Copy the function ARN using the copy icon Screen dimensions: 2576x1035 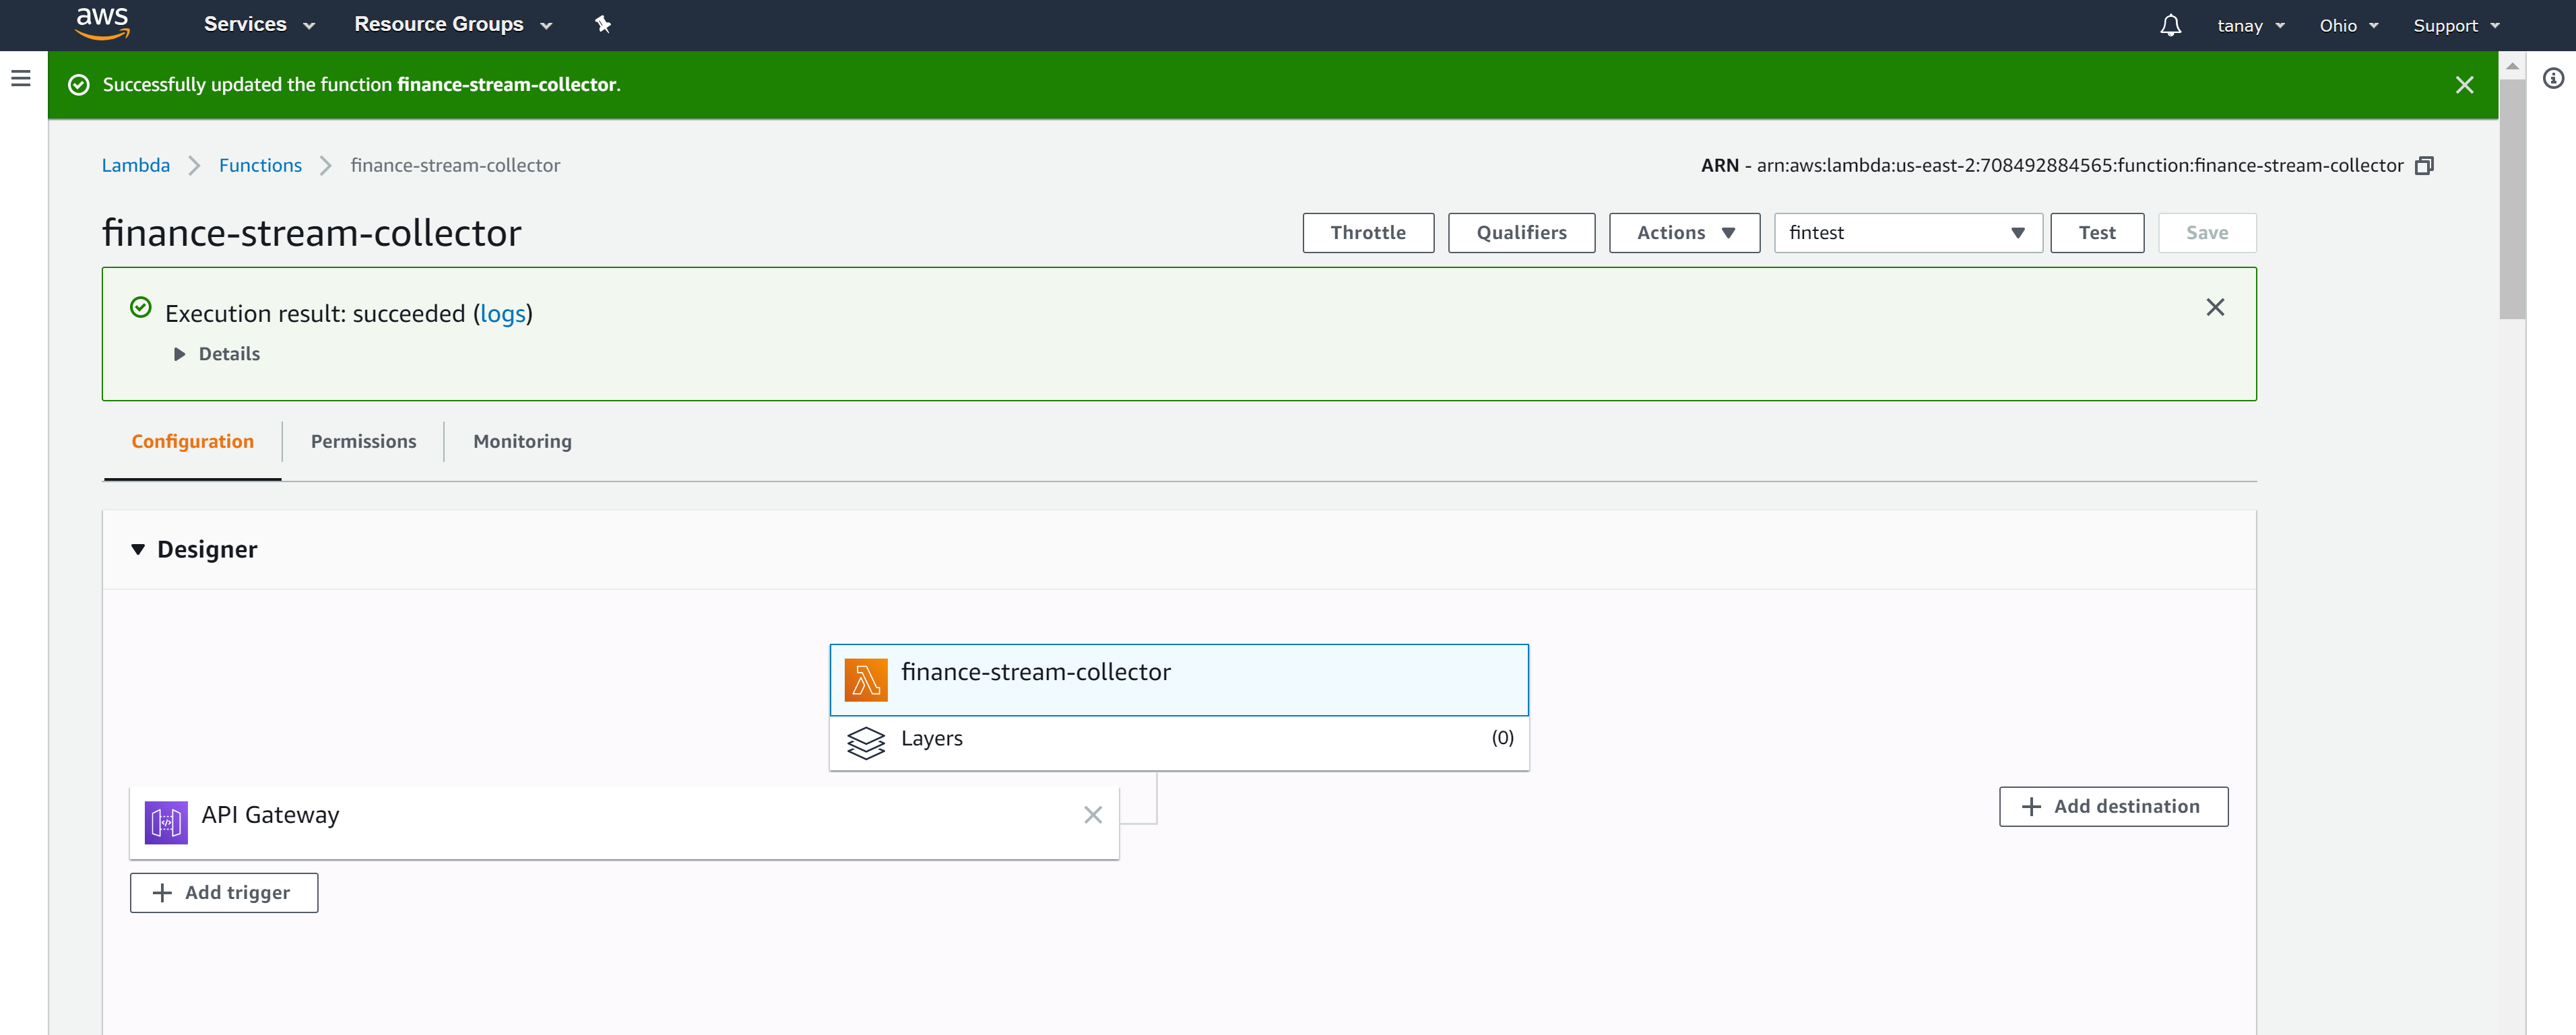click(2424, 165)
